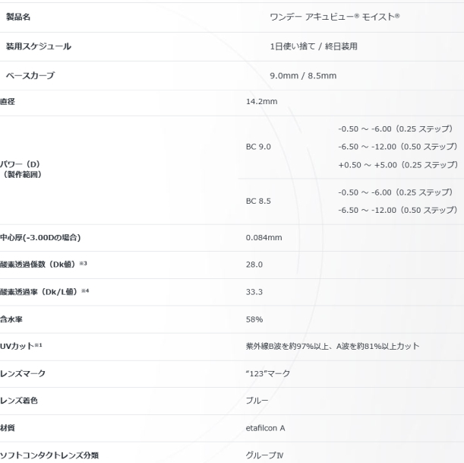Click the lens tint value ブルー
464x463 pixels.
(258, 400)
